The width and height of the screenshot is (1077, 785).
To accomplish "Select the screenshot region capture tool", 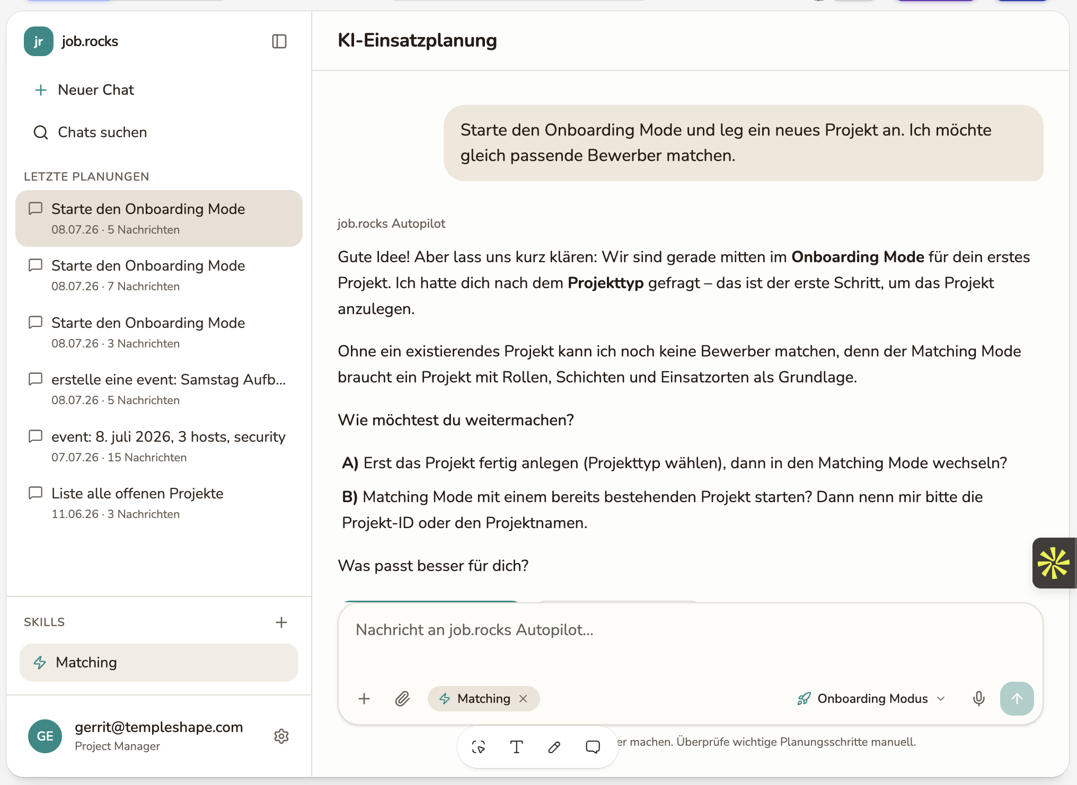I will point(478,747).
